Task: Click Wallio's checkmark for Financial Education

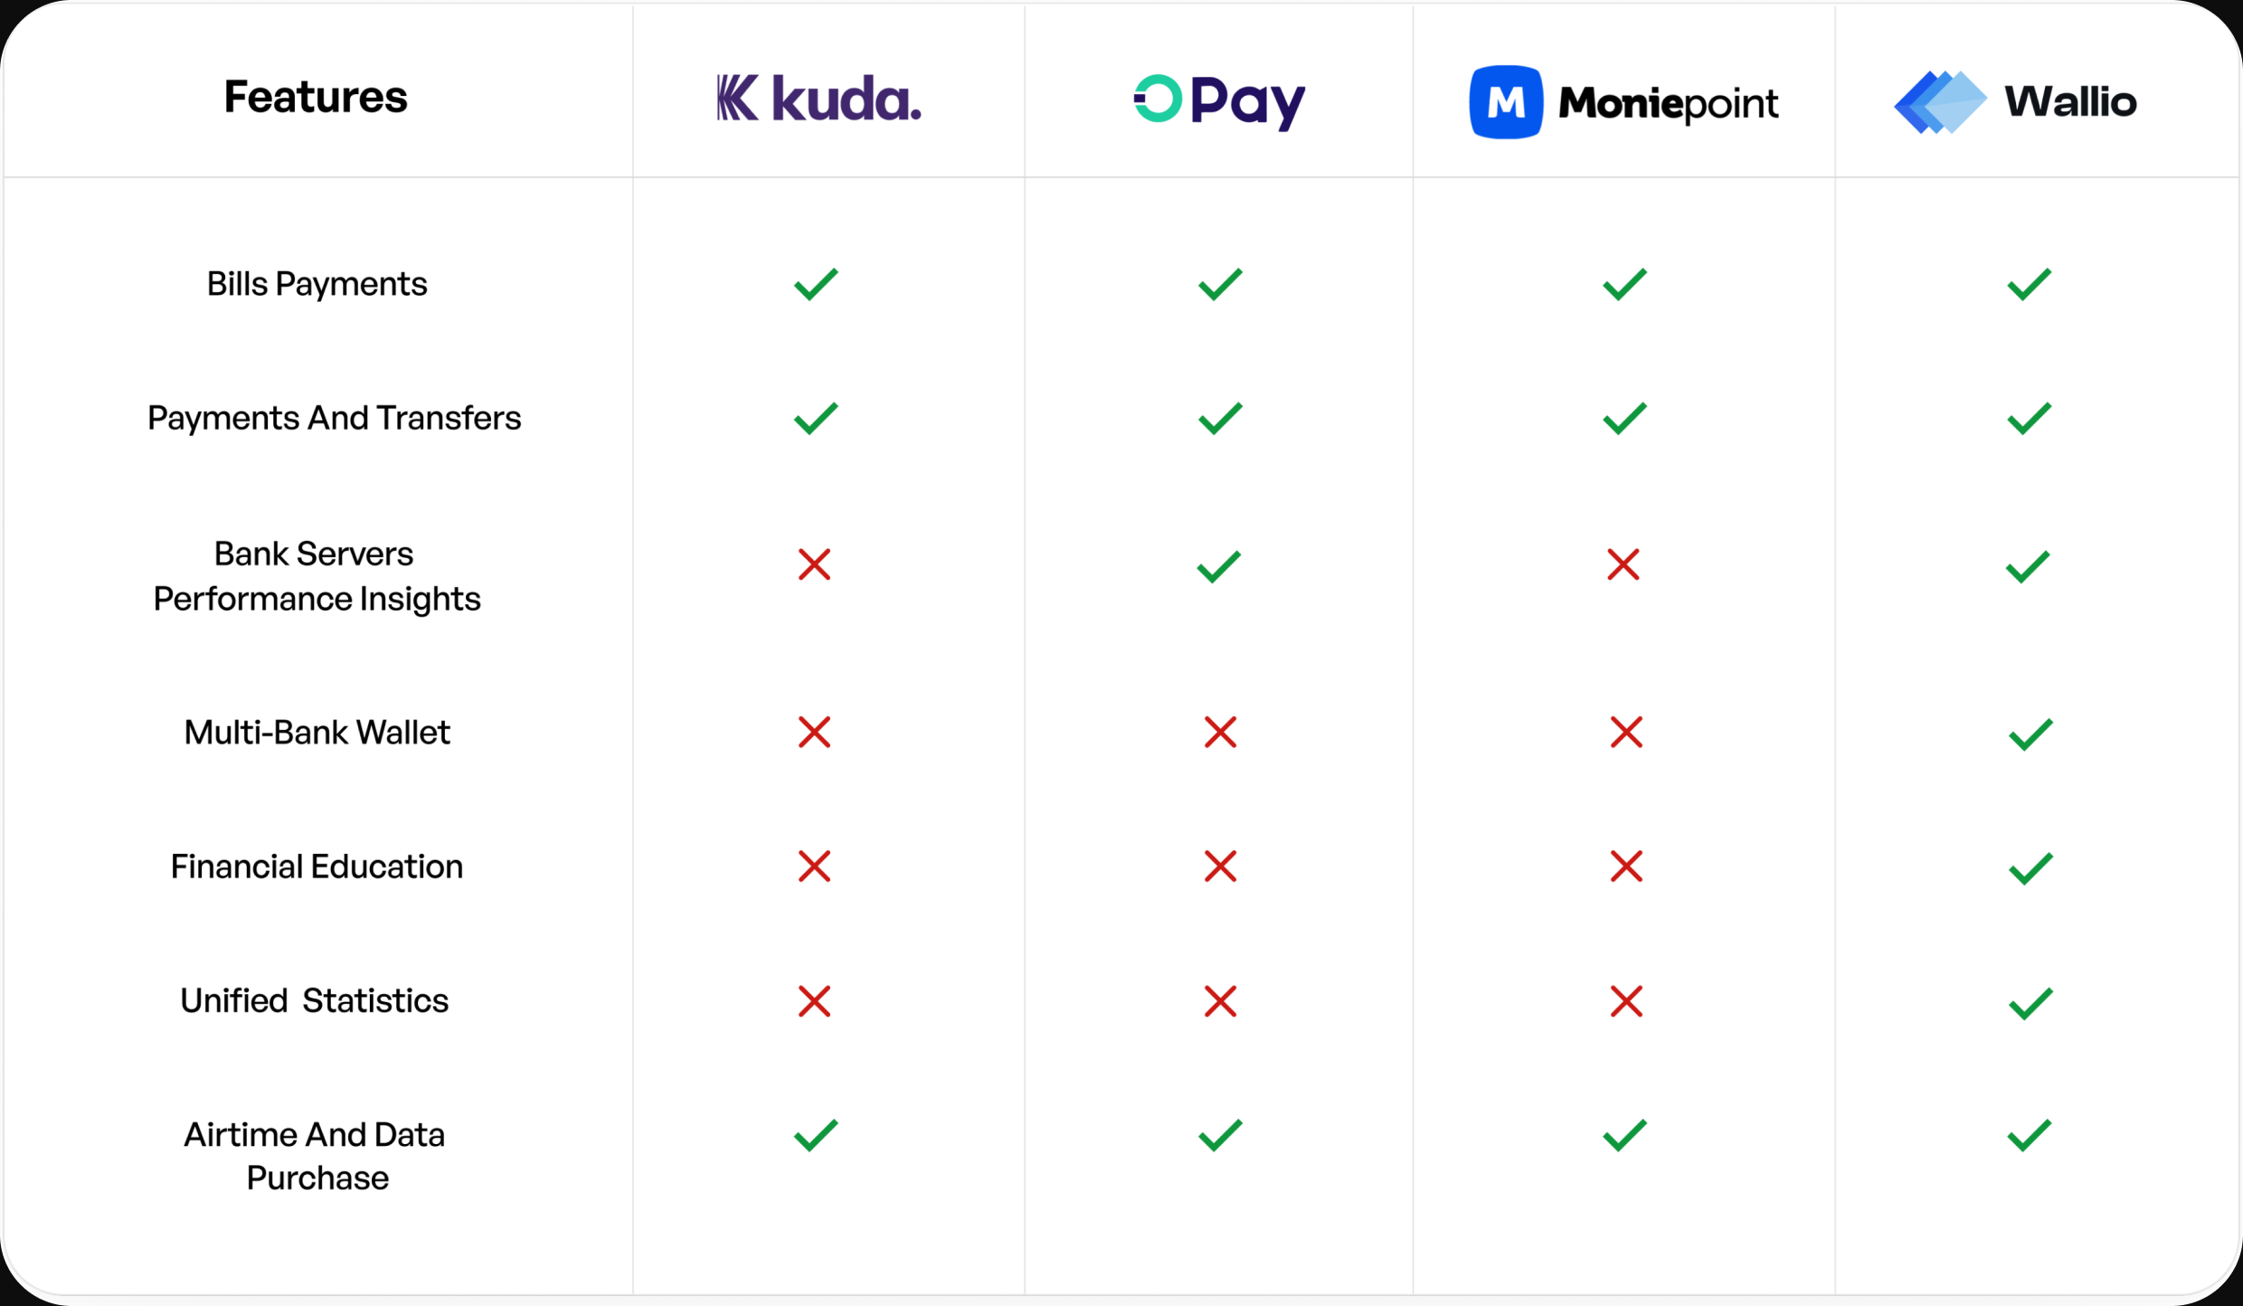Action: click(2030, 868)
